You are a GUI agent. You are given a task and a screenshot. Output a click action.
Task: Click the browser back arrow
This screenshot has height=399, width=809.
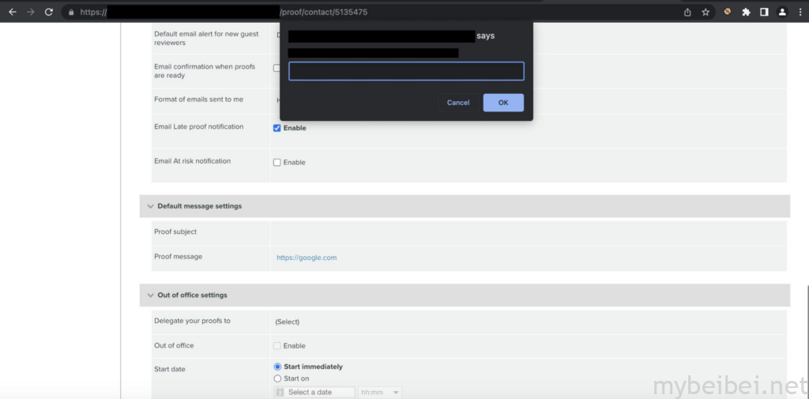click(12, 12)
